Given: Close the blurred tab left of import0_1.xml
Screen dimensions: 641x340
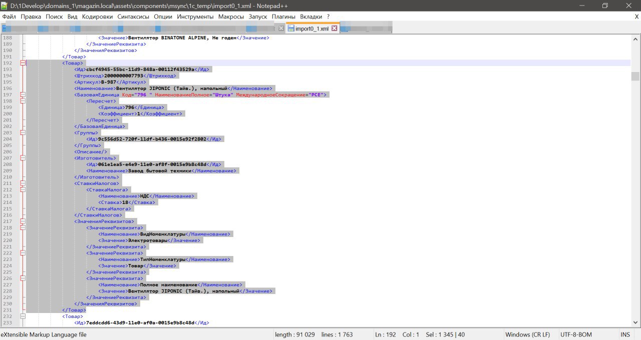Looking at the screenshot, I should pyautogui.click(x=281, y=28).
